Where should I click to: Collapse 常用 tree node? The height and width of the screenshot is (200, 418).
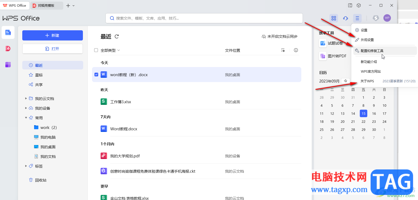(x=26, y=118)
